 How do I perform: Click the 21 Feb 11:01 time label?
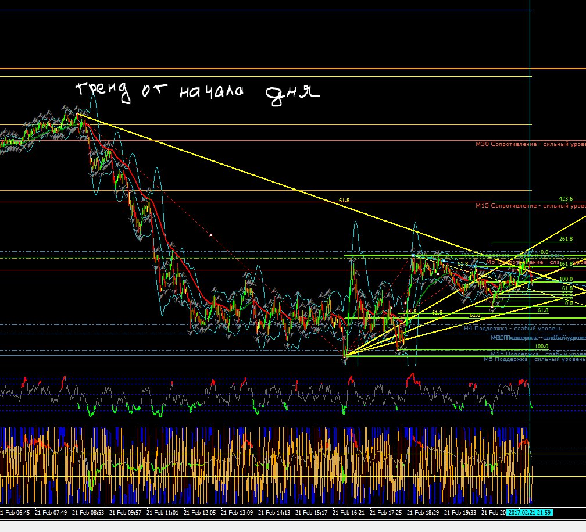pyautogui.click(x=163, y=513)
